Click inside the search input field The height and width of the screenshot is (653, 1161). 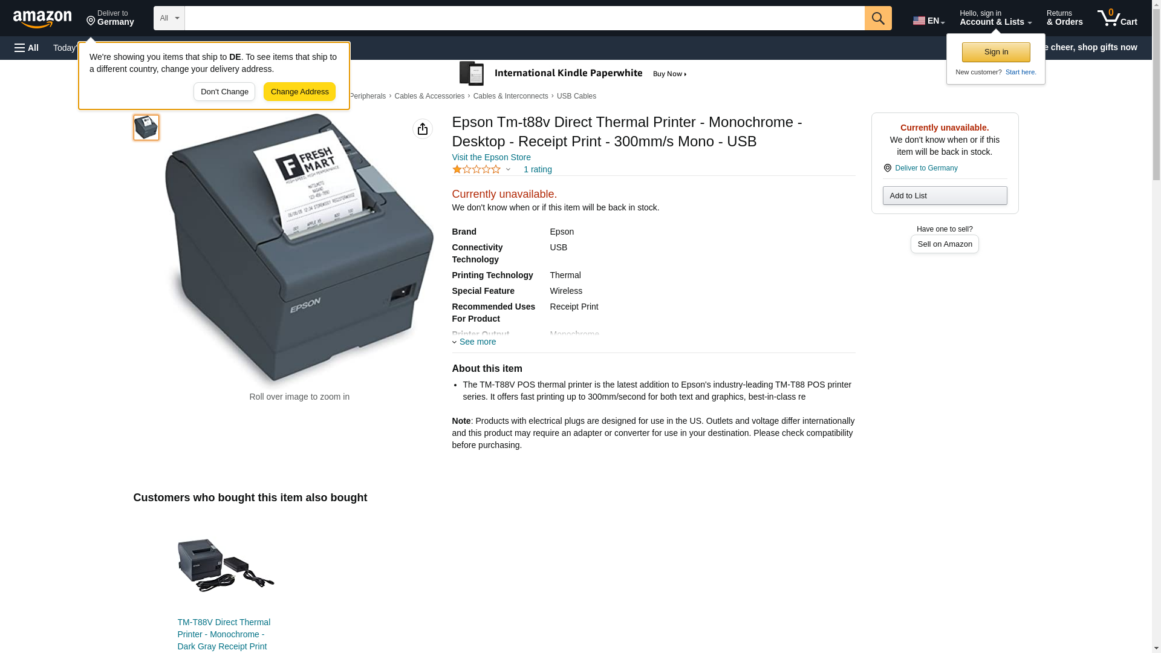point(524,18)
